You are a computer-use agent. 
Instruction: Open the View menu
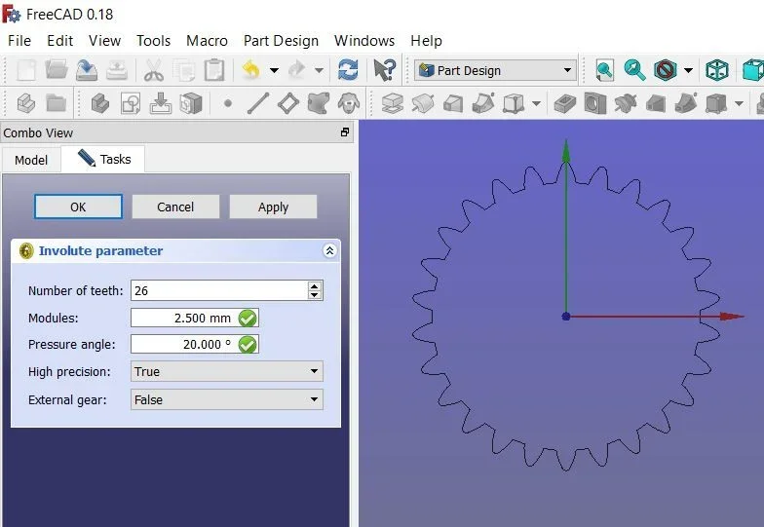tap(104, 41)
